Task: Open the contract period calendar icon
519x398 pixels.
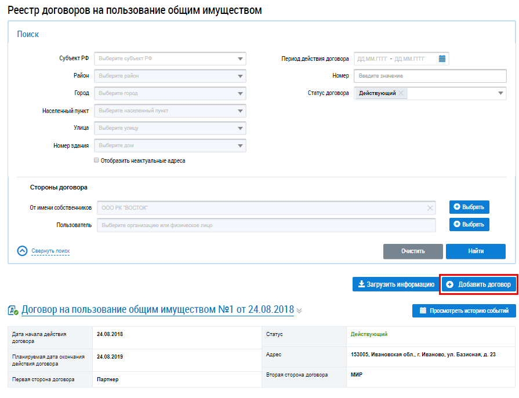Action: click(x=442, y=59)
